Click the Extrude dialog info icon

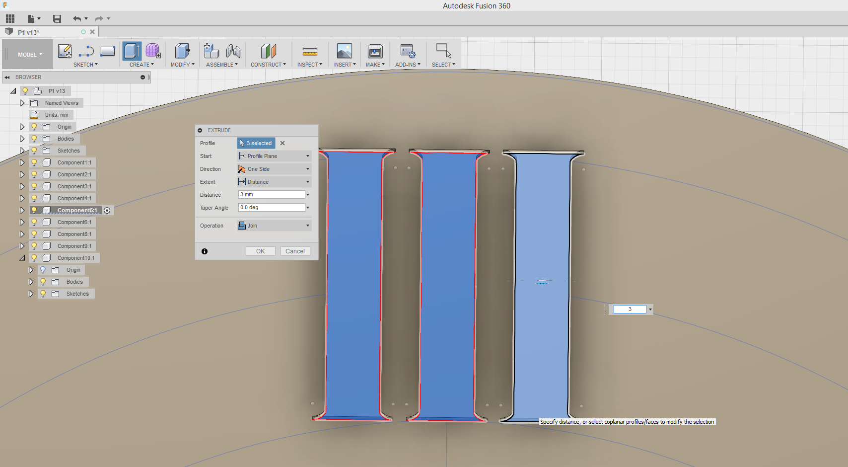205,251
